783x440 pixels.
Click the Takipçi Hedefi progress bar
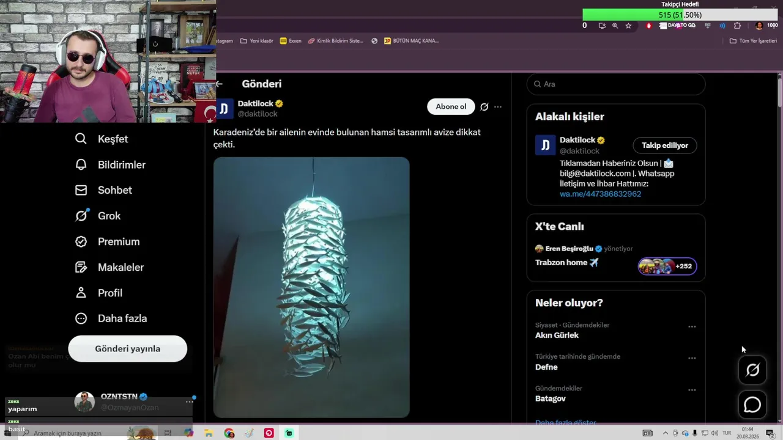coord(680,15)
